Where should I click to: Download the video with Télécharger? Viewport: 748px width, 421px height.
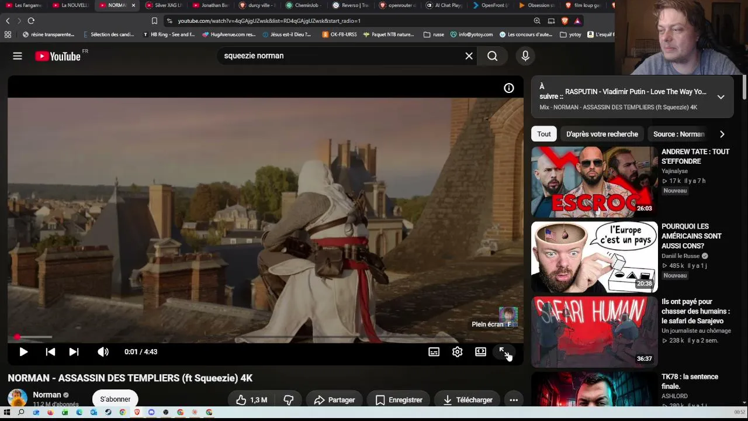pos(467,400)
